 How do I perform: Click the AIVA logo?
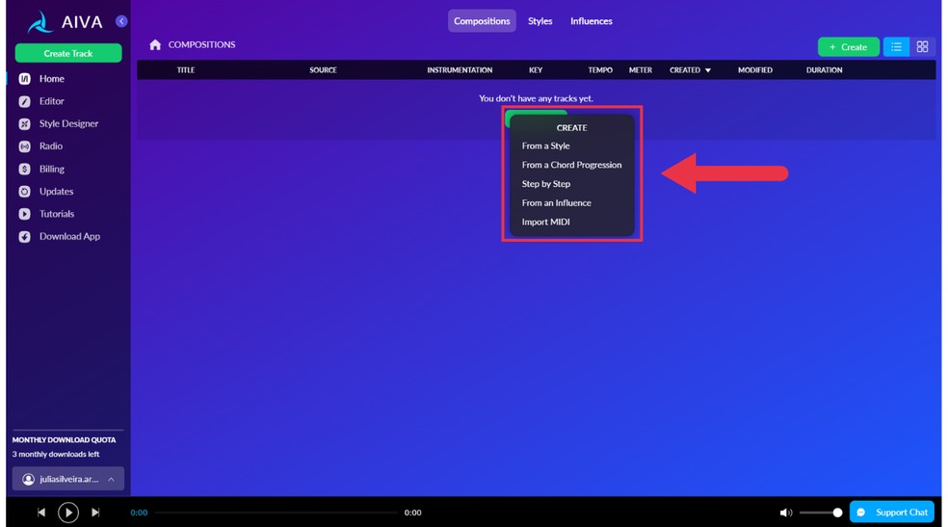coord(66,22)
